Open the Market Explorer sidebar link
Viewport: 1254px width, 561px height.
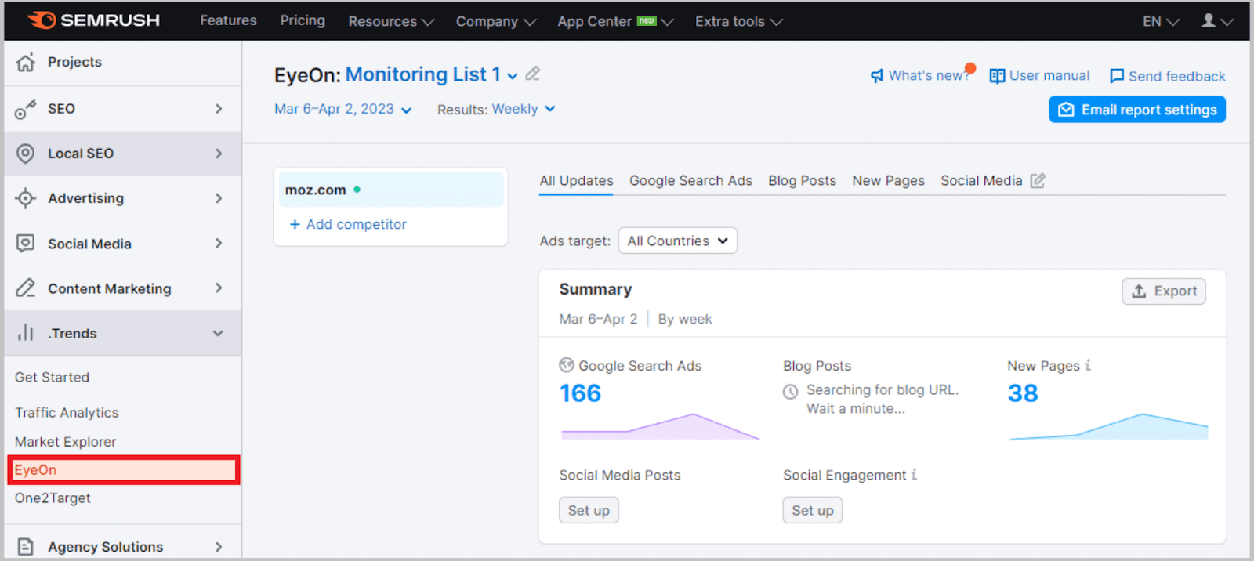[65, 441]
